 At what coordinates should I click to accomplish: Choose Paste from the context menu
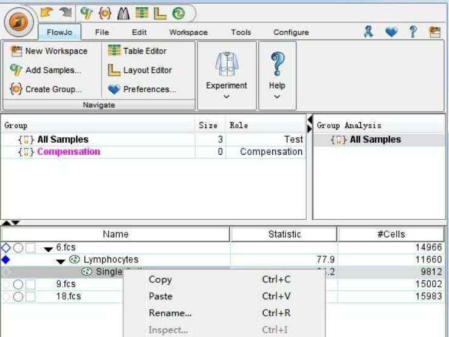[224, 296]
